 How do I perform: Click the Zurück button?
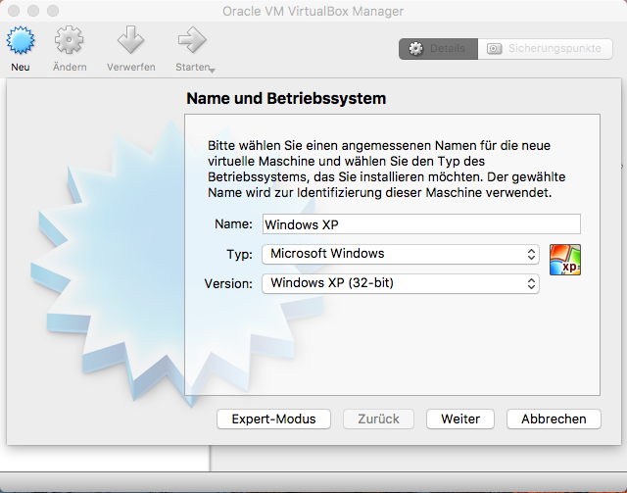[x=378, y=419]
